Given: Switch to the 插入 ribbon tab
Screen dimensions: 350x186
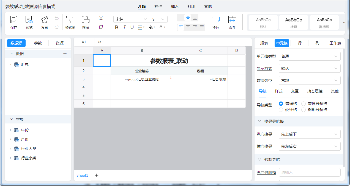Looking at the screenshot, I should click(175, 6).
